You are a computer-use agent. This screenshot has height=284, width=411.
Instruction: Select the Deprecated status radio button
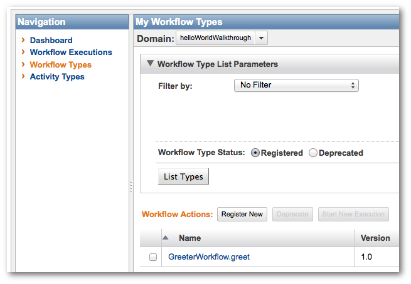pyautogui.click(x=312, y=153)
